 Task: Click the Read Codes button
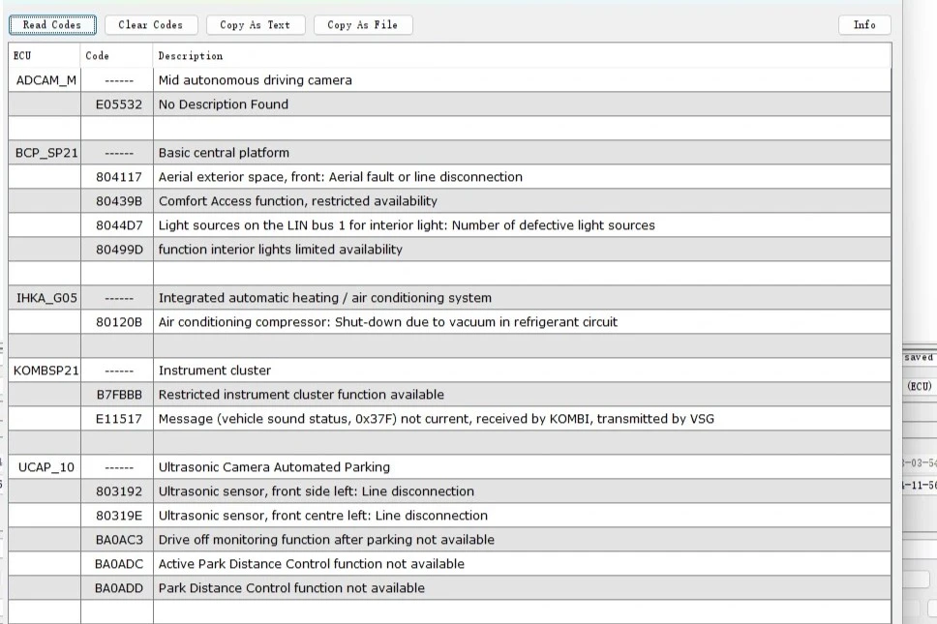click(x=52, y=25)
